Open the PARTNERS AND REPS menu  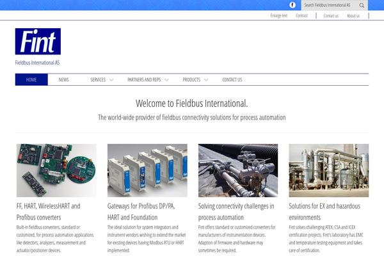coord(144,79)
